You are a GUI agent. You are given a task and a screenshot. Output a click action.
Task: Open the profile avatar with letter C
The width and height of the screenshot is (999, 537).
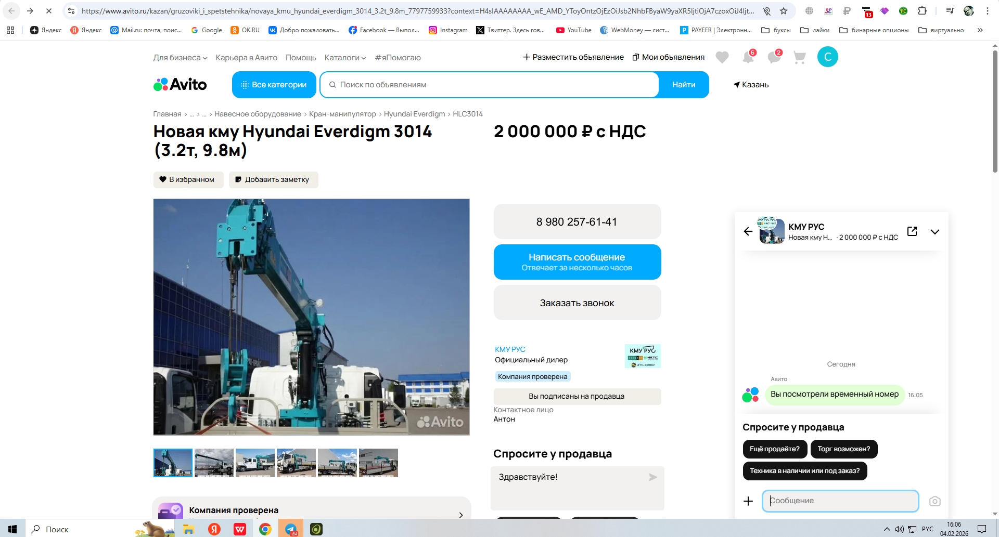(828, 57)
